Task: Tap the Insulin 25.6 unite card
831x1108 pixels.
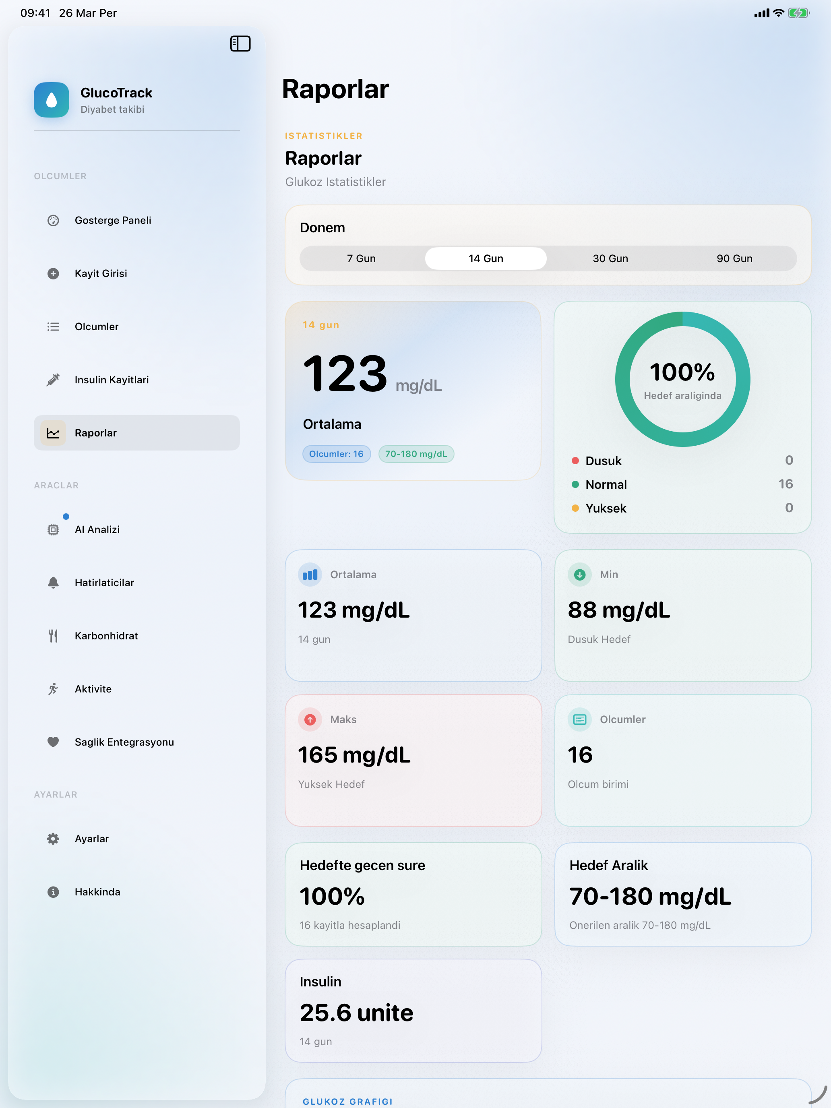Action: pyautogui.click(x=413, y=1010)
